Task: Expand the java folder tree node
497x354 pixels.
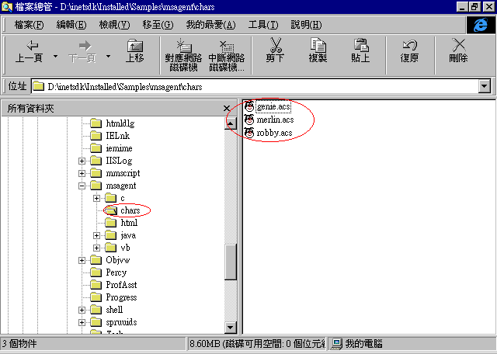Action: click(x=97, y=235)
